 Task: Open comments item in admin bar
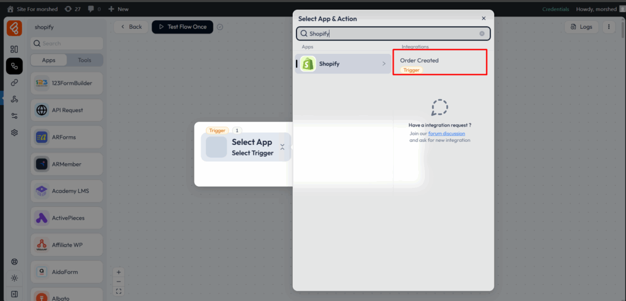94,9
